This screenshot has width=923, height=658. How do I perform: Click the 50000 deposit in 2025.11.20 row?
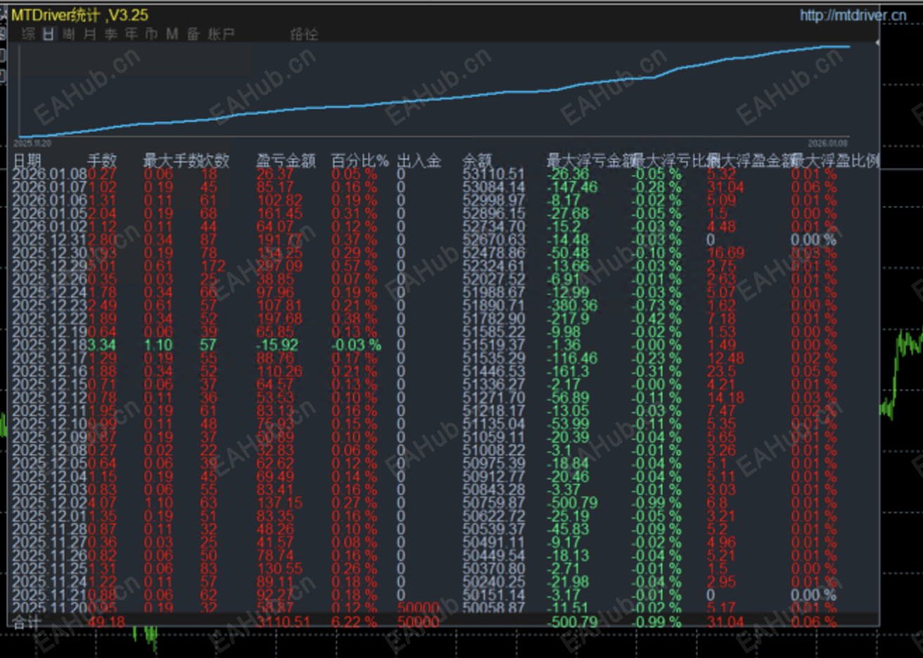pyautogui.click(x=419, y=608)
